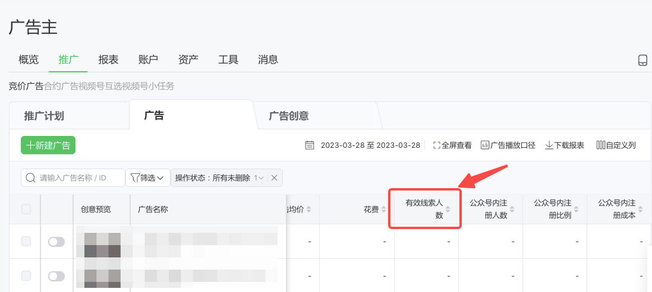
Task: Download report via 下载报表
Action: click(x=565, y=145)
